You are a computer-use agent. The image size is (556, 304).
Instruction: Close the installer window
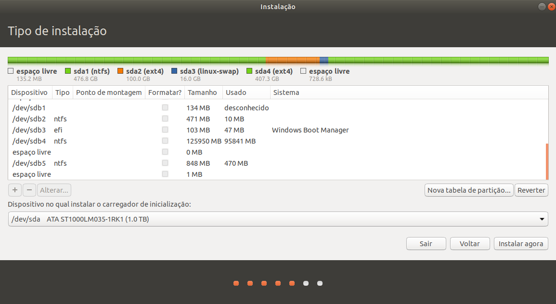tap(552, 6)
